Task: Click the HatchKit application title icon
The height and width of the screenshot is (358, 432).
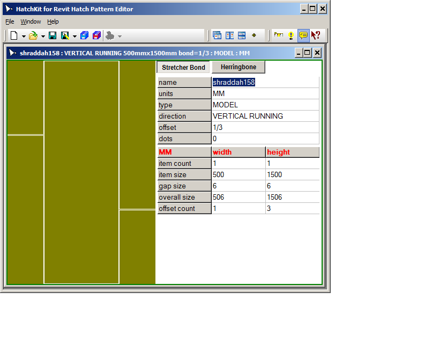Action: pos(9,9)
